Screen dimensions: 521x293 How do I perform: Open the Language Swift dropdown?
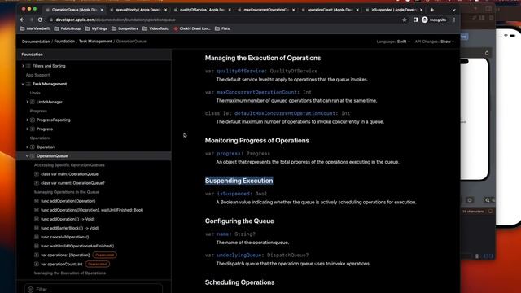click(393, 42)
